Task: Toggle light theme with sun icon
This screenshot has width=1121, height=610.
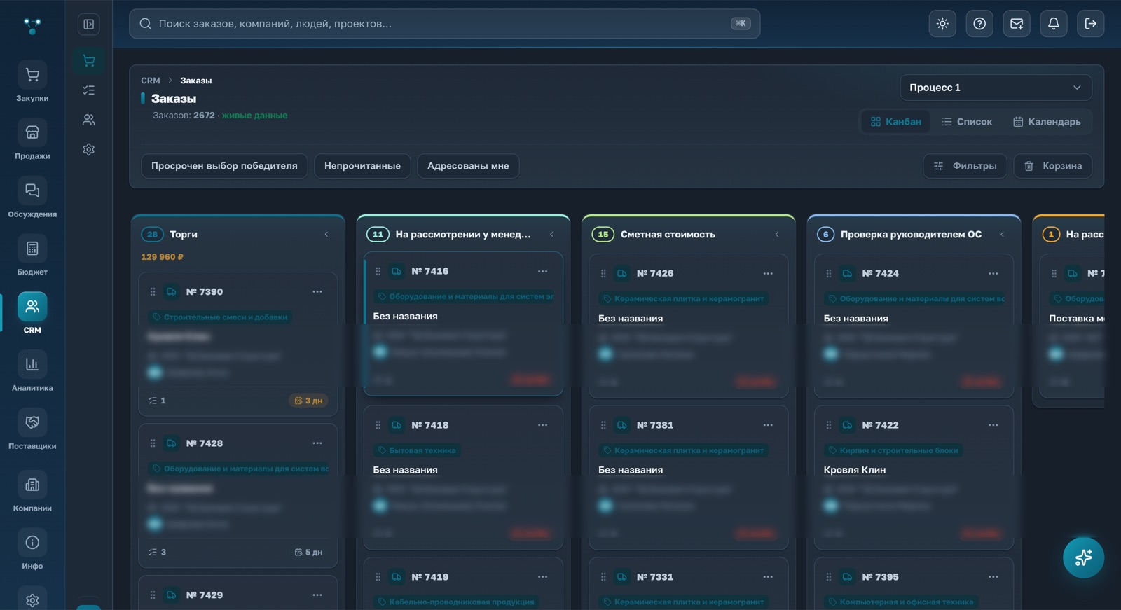Action: 942,24
